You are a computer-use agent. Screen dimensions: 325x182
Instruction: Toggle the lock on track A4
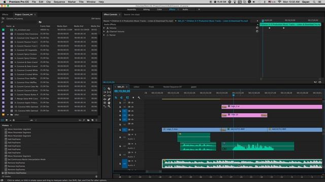(x=120, y=164)
